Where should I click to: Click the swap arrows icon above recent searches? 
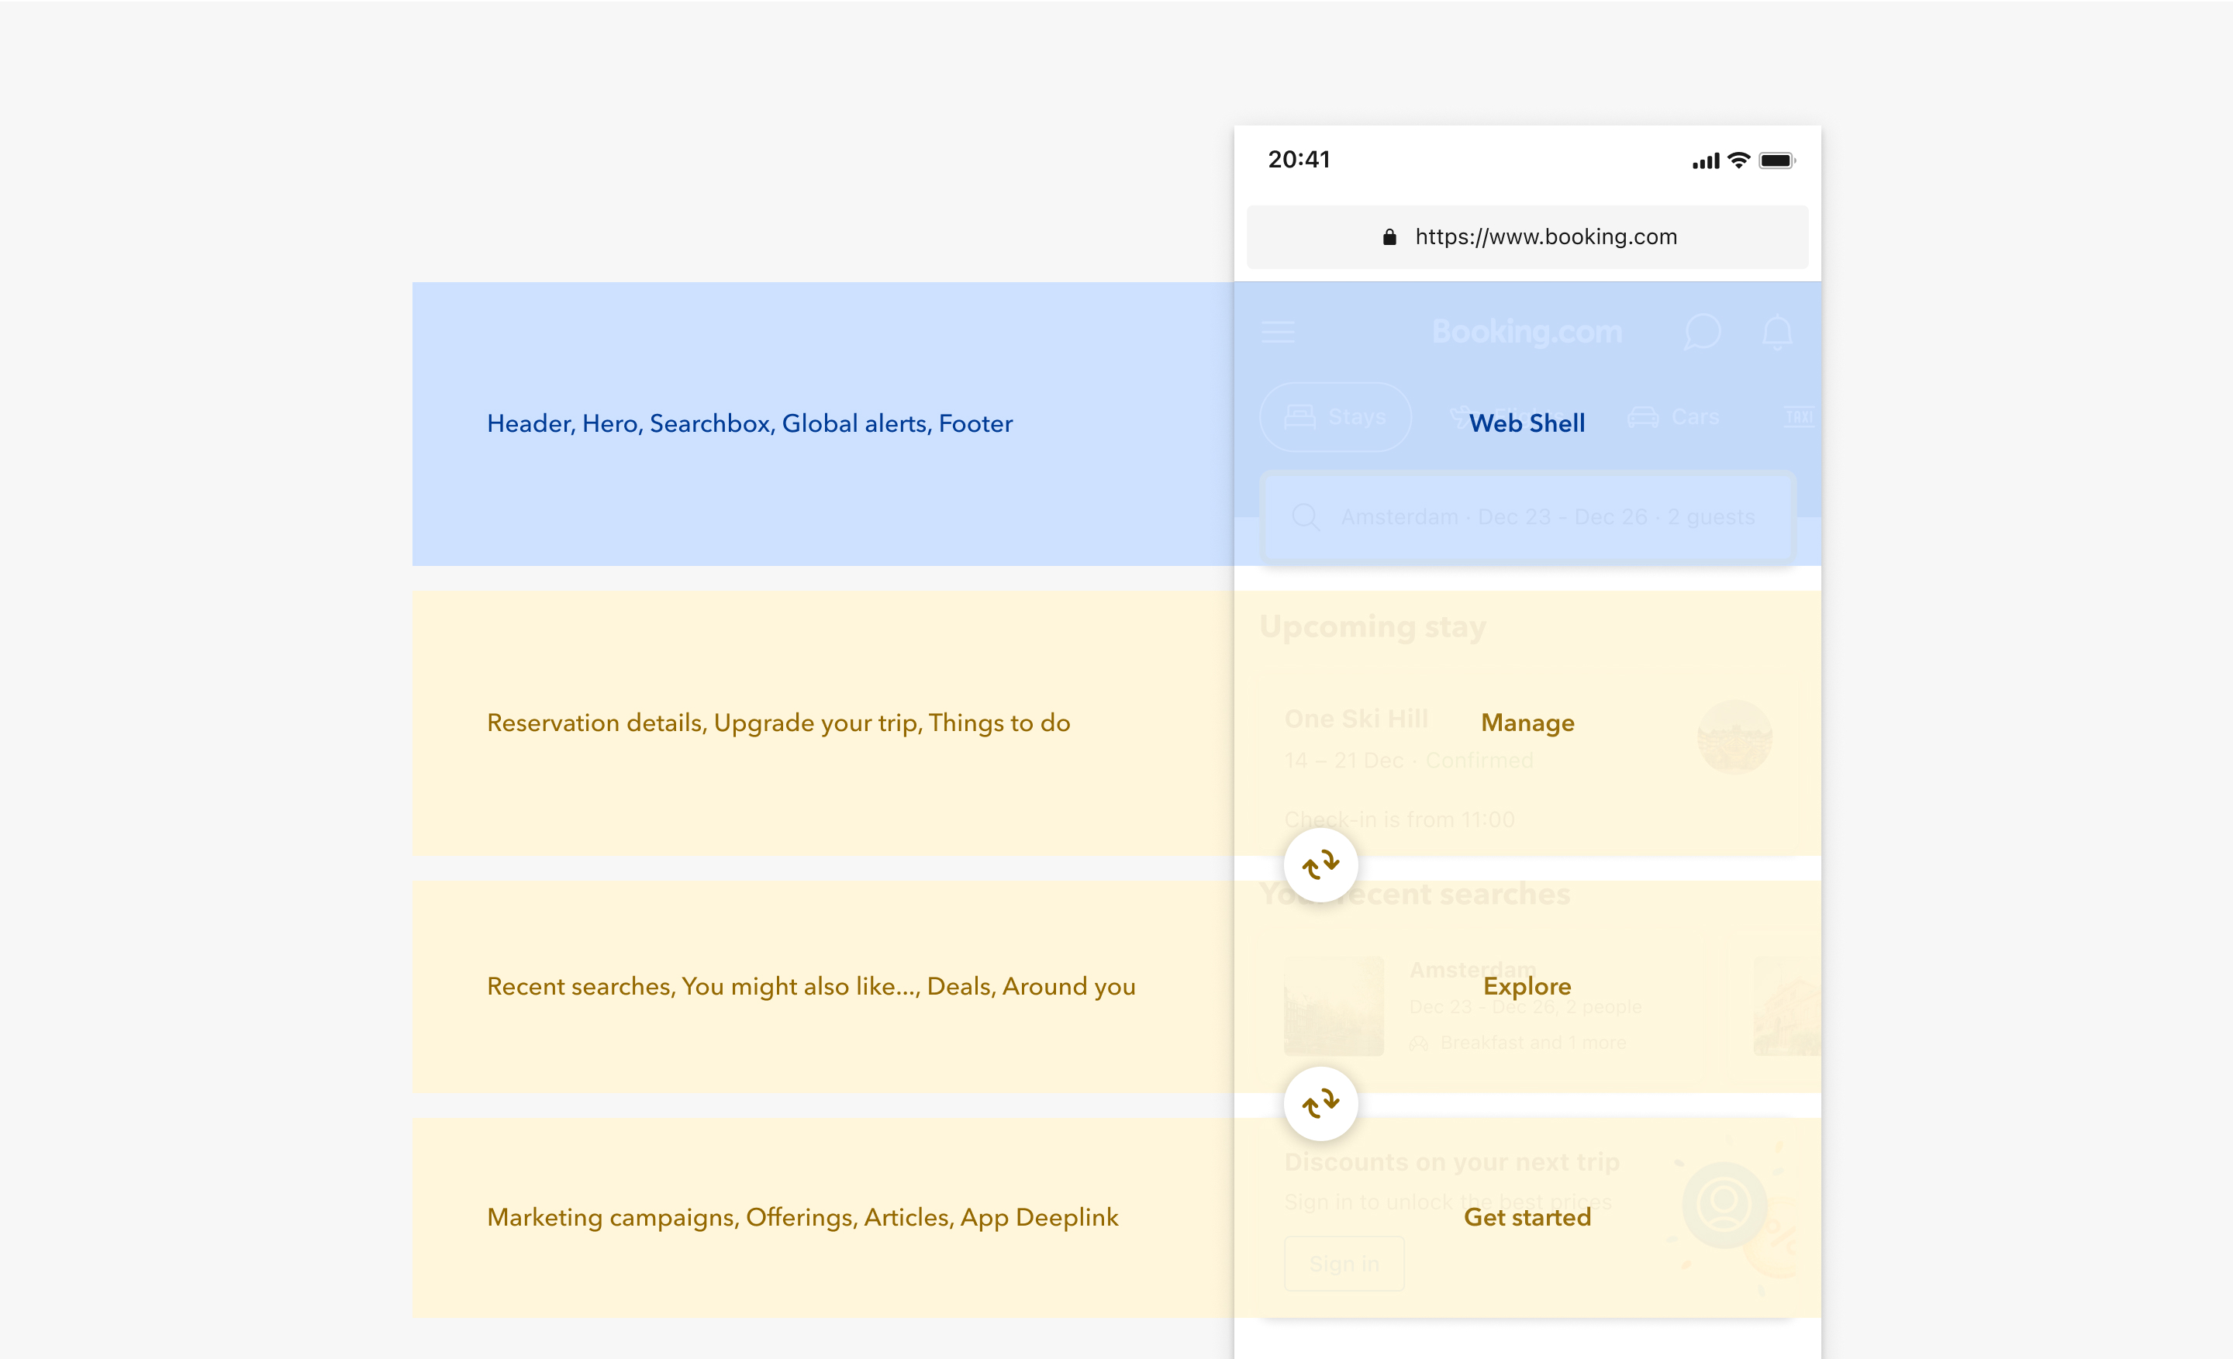pyautogui.click(x=1320, y=864)
